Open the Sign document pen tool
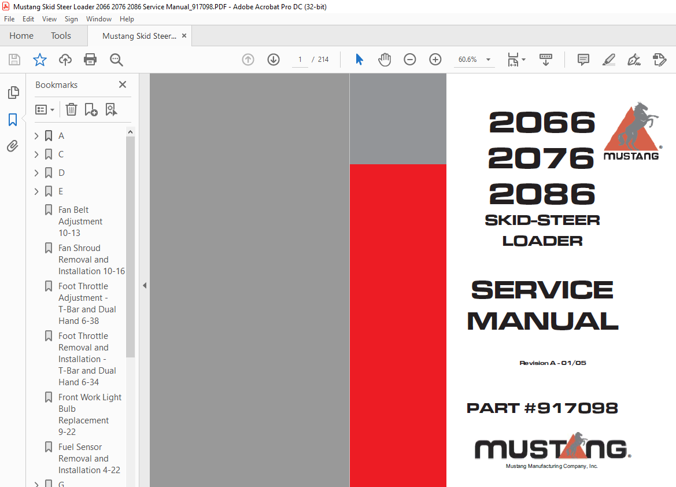The width and height of the screenshot is (676, 487). click(634, 60)
